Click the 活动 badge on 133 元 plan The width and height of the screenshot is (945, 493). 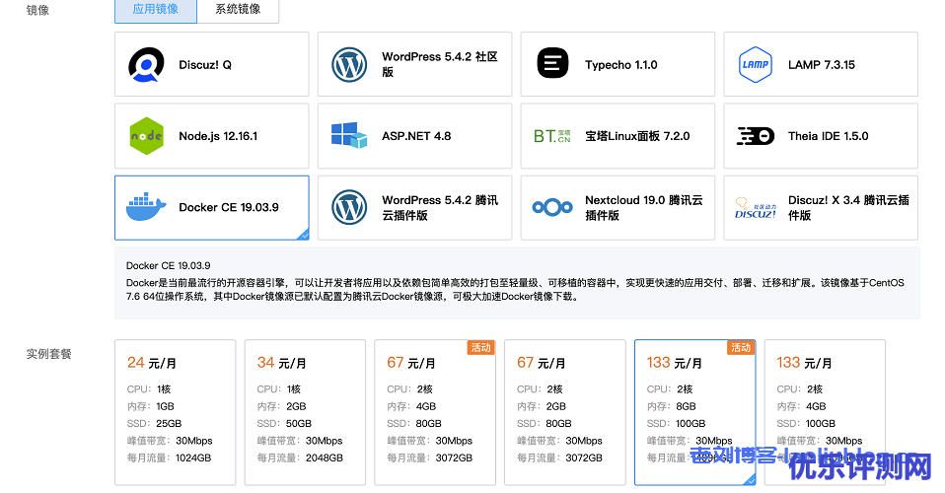click(741, 347)
